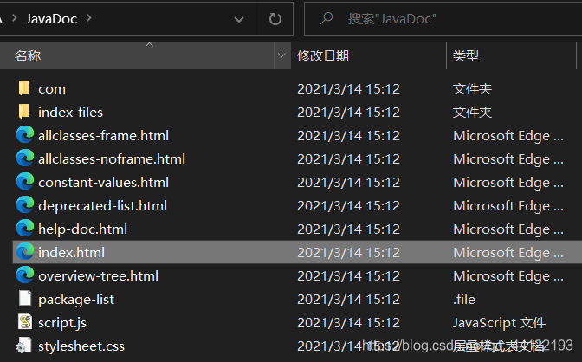The width and height of the screenshot is (582, 362).
Task: Click the modified date of deprecated-list.html
Action: 348,206
